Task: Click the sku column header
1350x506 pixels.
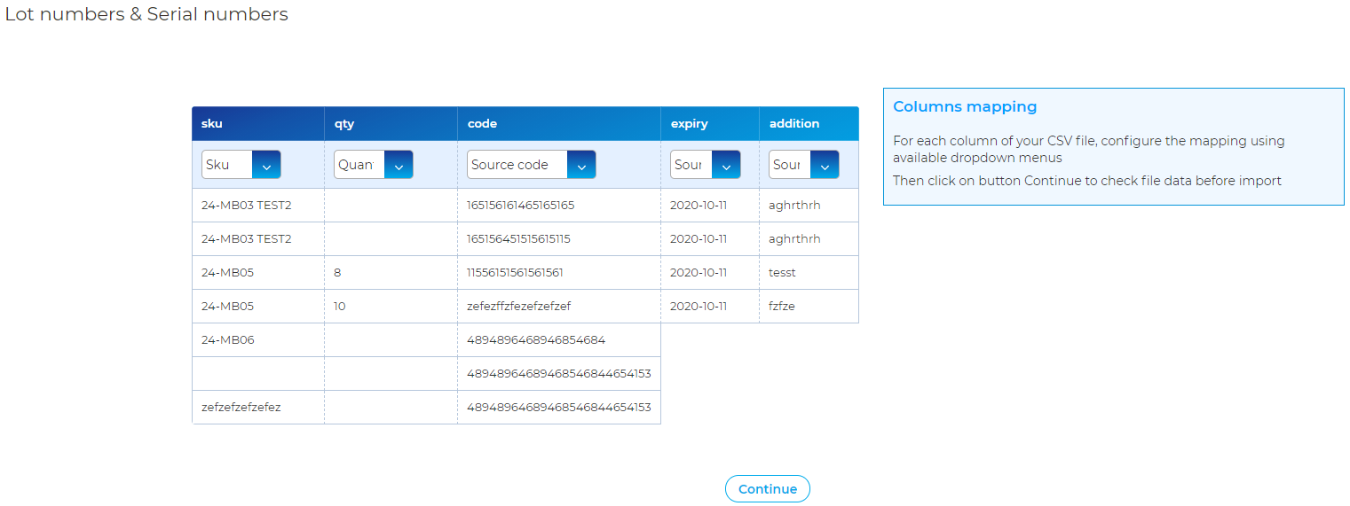Action: click(258, 124)
